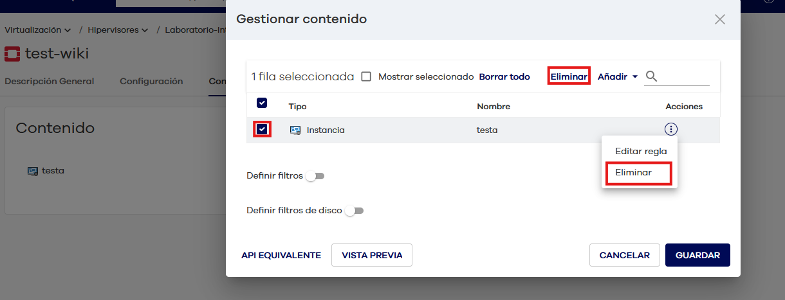Click the Instancia type icon in the table row
Screen dimensions: 785x300
295,130
